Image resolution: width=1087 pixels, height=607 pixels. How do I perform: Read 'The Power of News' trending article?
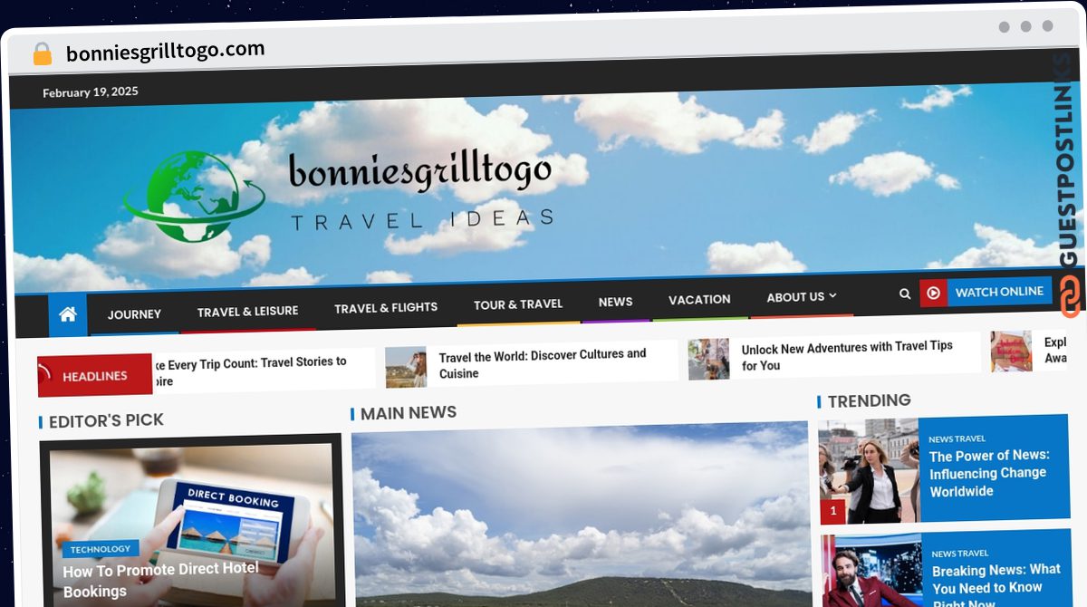coord(989,473)
